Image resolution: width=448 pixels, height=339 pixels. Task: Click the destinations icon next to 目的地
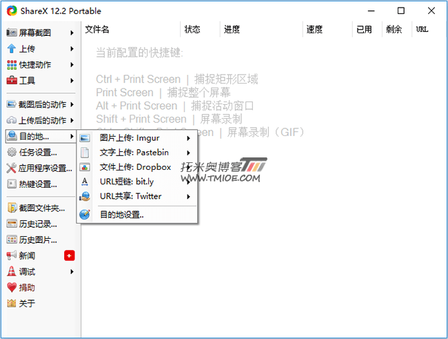12,136
